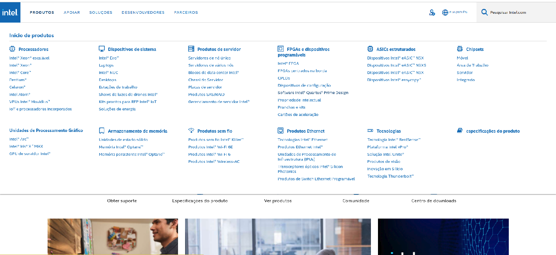Image resolution: width=556 pixels, height=255 pixels.
Task: Open Unidades de Processamento Gráfico heading
Action: [x=46, y=130]
